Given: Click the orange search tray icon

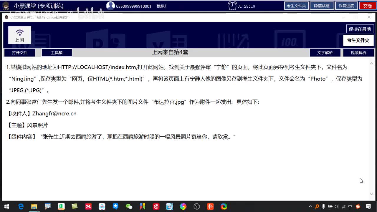Looking at the screenshot, I should (317, 206).
